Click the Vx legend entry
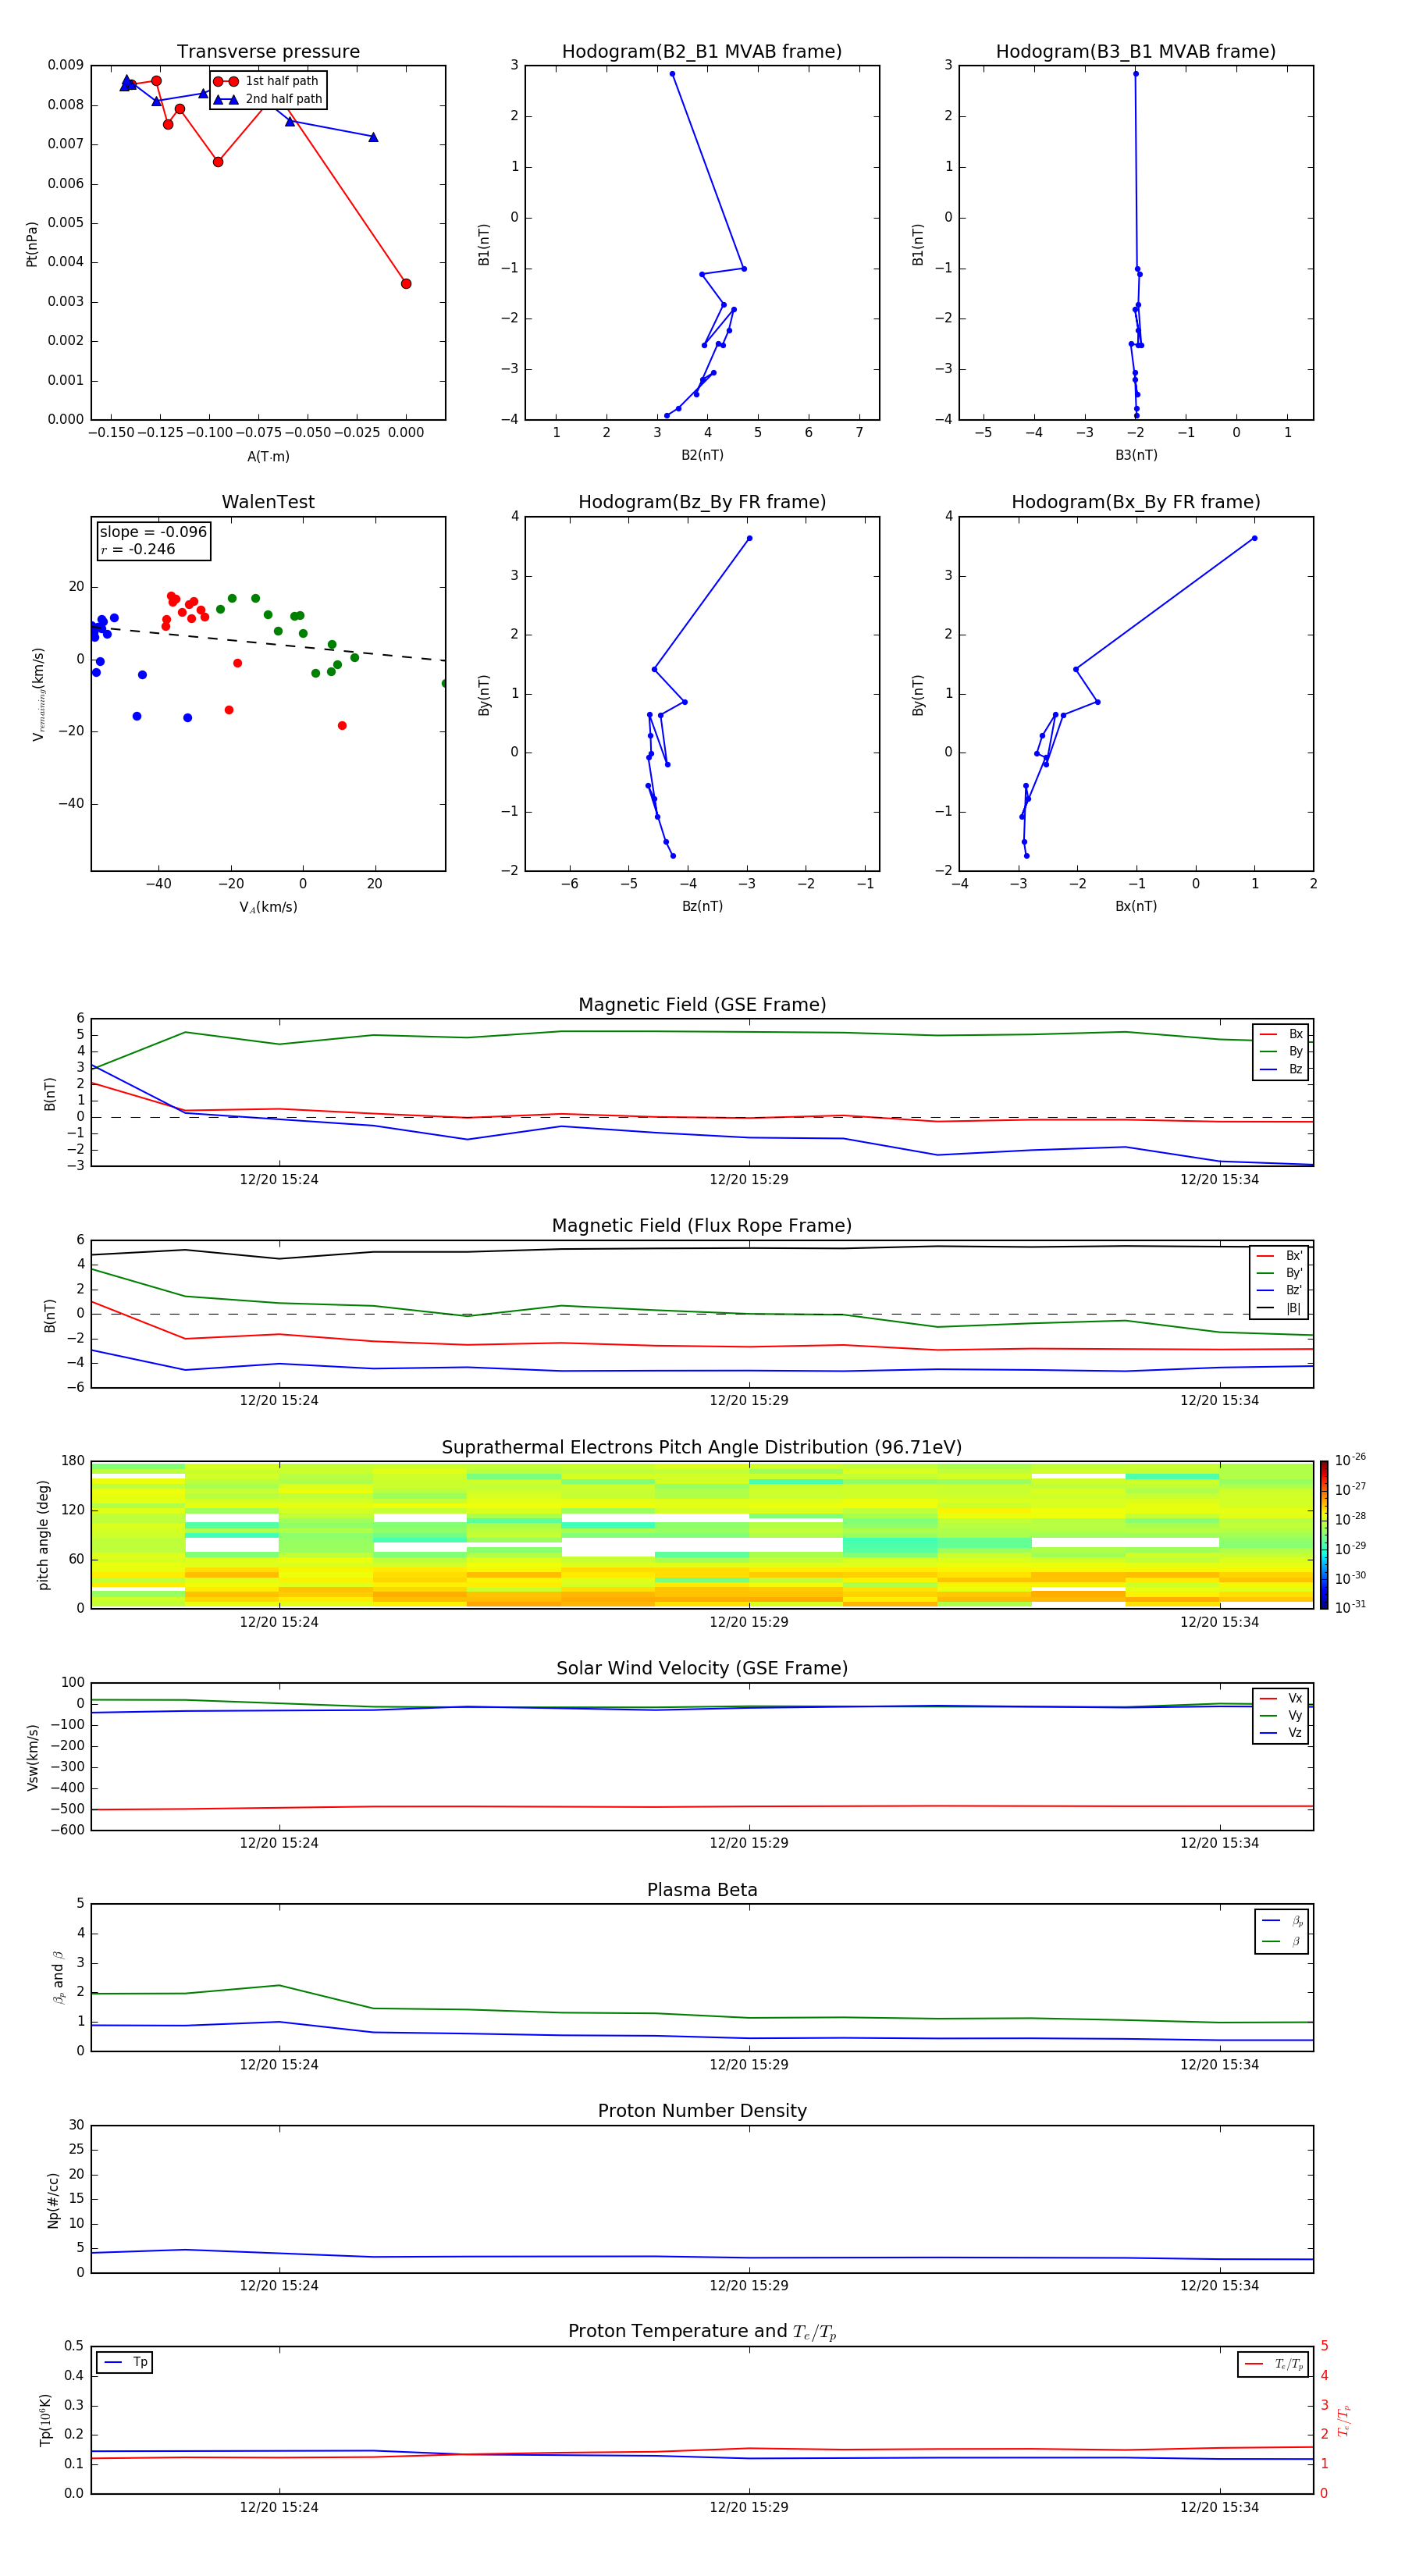Screen dimensions: 1405x2576 point(1281,1698)
